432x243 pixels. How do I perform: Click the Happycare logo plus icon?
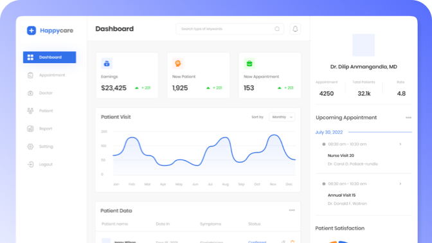point(32,30)
